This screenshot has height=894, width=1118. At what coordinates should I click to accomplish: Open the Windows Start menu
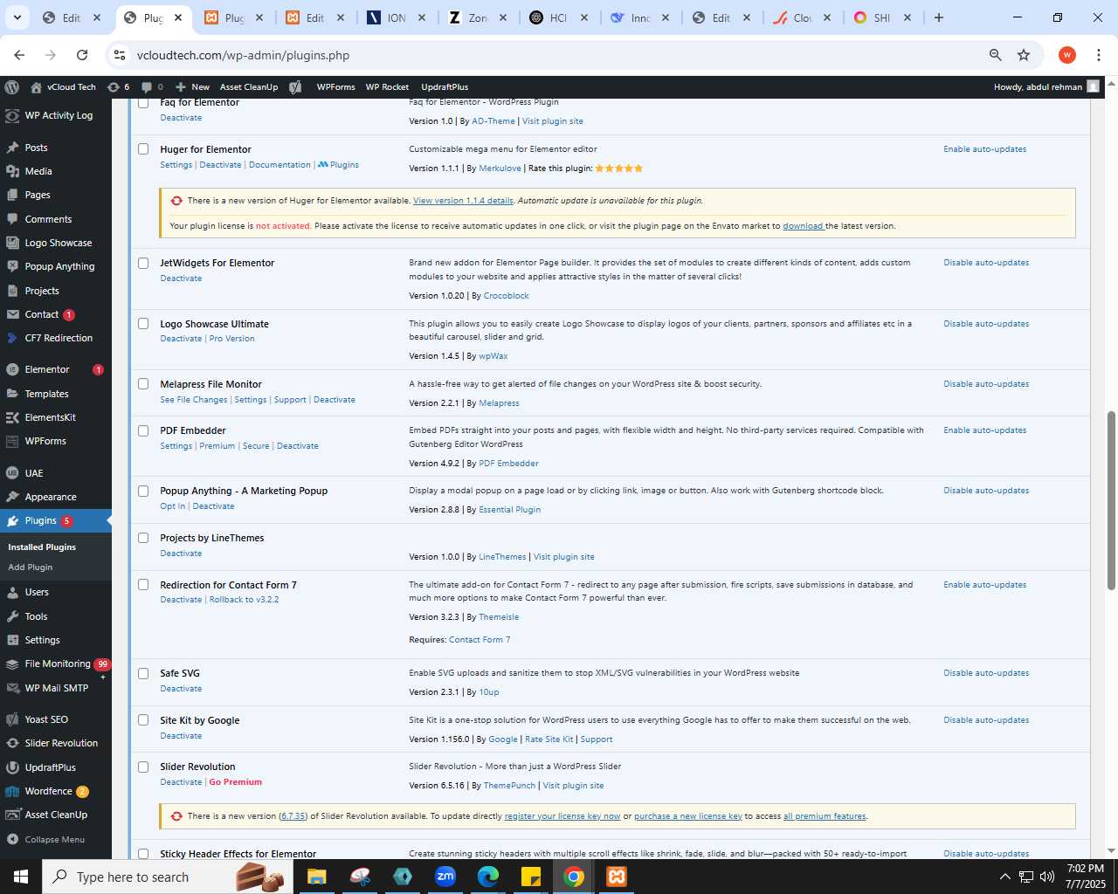21,877
